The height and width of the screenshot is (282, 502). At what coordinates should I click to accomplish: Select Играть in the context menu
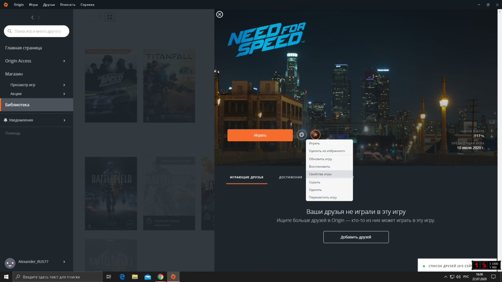point(329,143)
